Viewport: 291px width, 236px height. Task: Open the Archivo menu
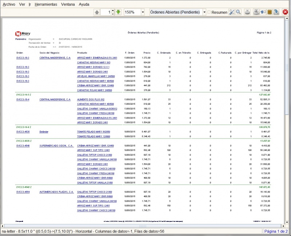tap(9, 4)
